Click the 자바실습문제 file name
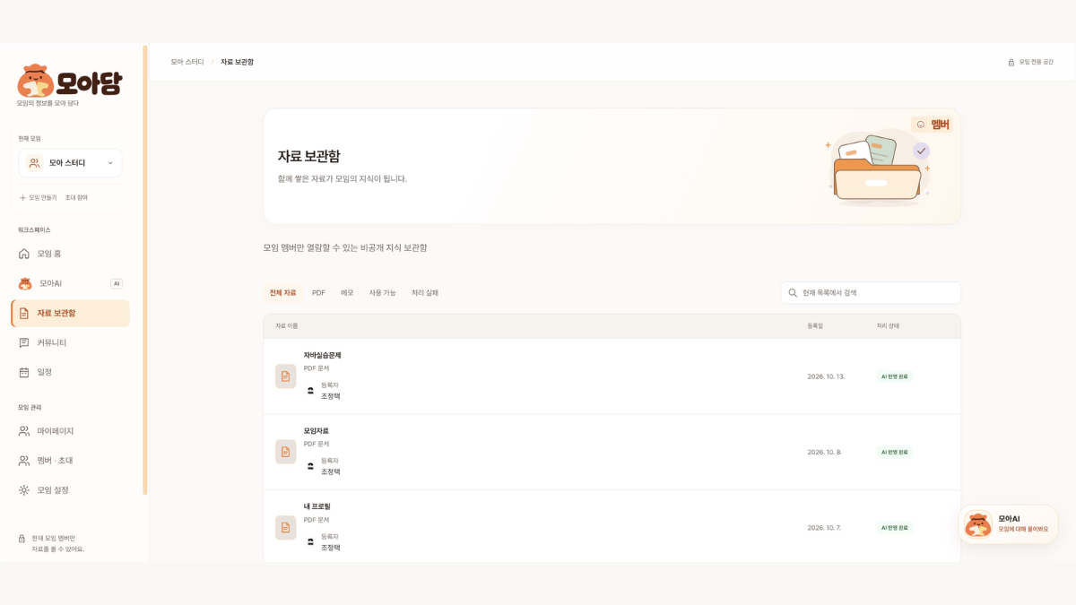This screenshot has height=605, width=1076. point(322,356)
